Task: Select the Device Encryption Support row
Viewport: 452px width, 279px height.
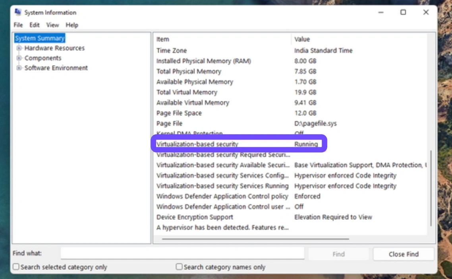Action: tap(195, 217)
